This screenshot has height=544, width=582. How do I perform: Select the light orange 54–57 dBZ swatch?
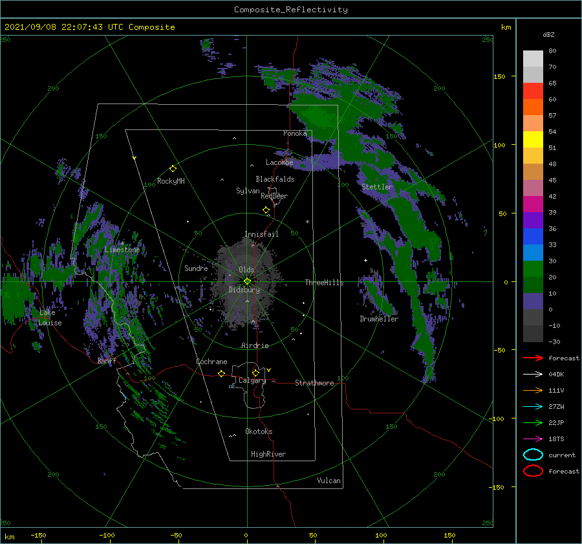tap(533, 124)
